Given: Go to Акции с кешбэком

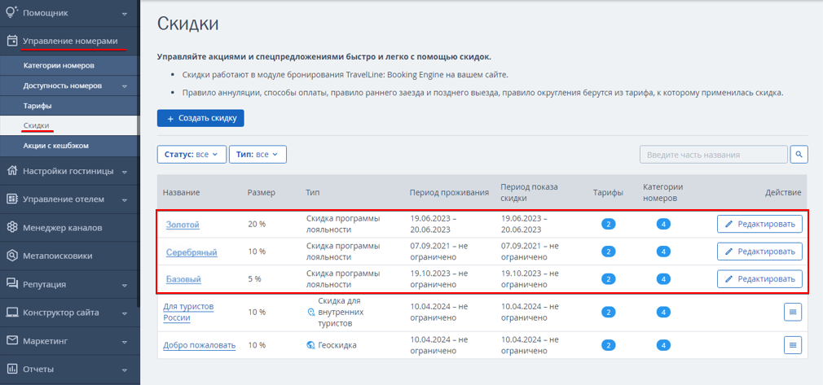Looking at the screenshot, I should [55, 146].
